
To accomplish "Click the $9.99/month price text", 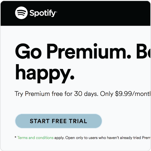I will pyautogui.click(x=133, y=94).
